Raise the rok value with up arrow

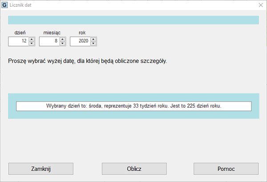point(93,39)
